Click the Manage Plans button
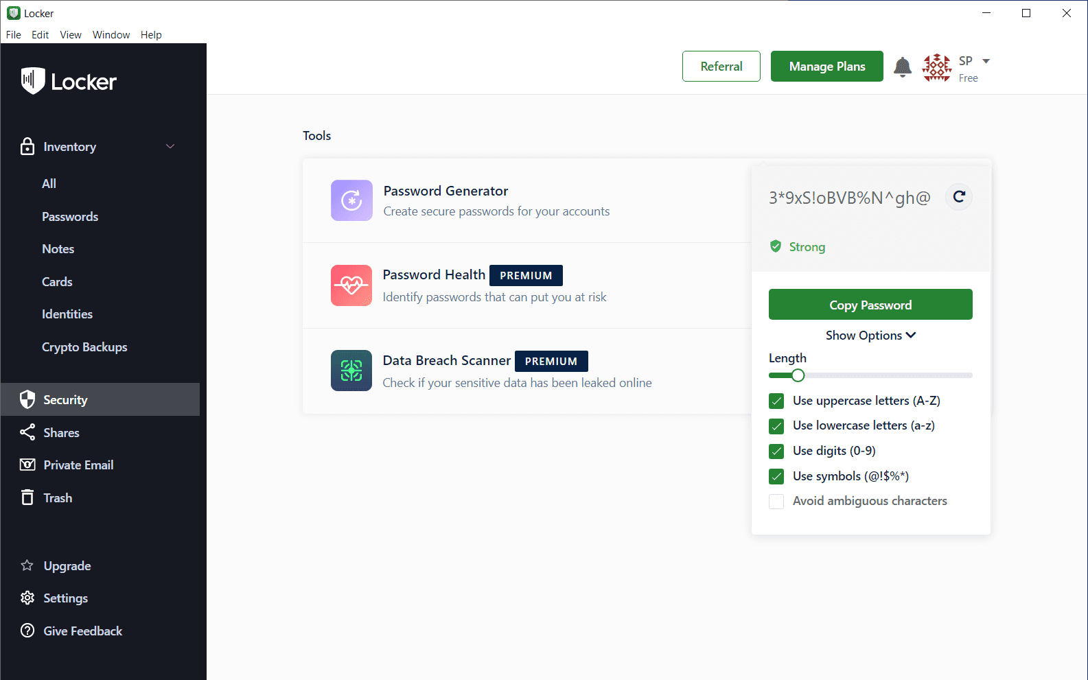 coord(827,66)
